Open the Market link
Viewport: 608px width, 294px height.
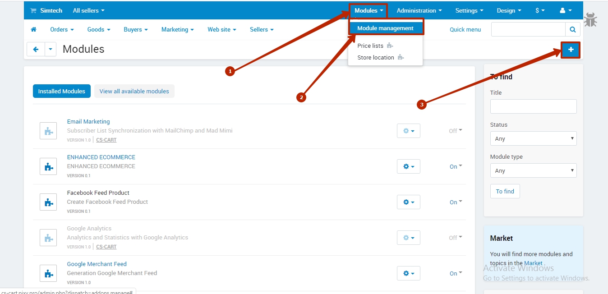[x=533, y=263]
